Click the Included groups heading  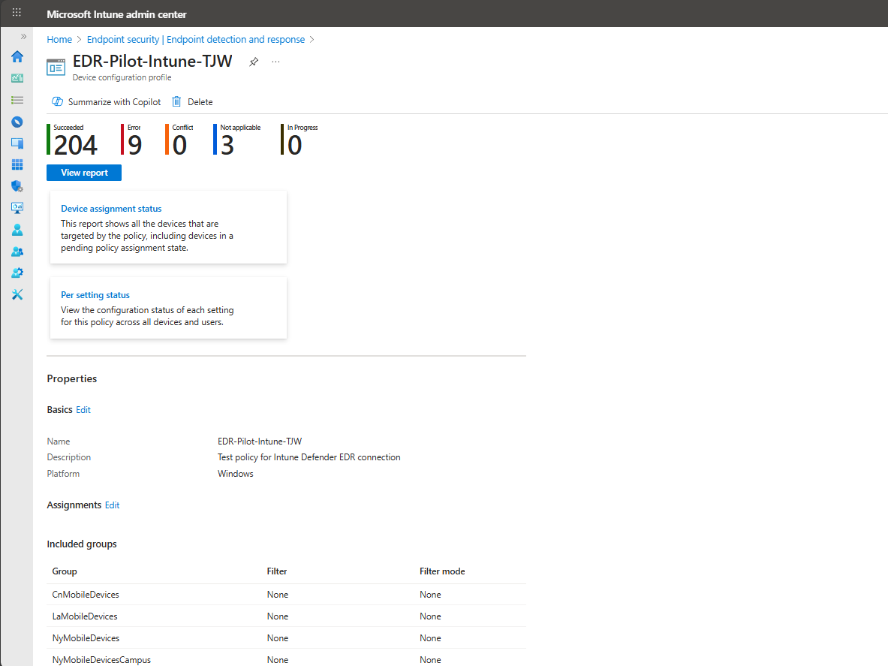click(x=82, y=544)
